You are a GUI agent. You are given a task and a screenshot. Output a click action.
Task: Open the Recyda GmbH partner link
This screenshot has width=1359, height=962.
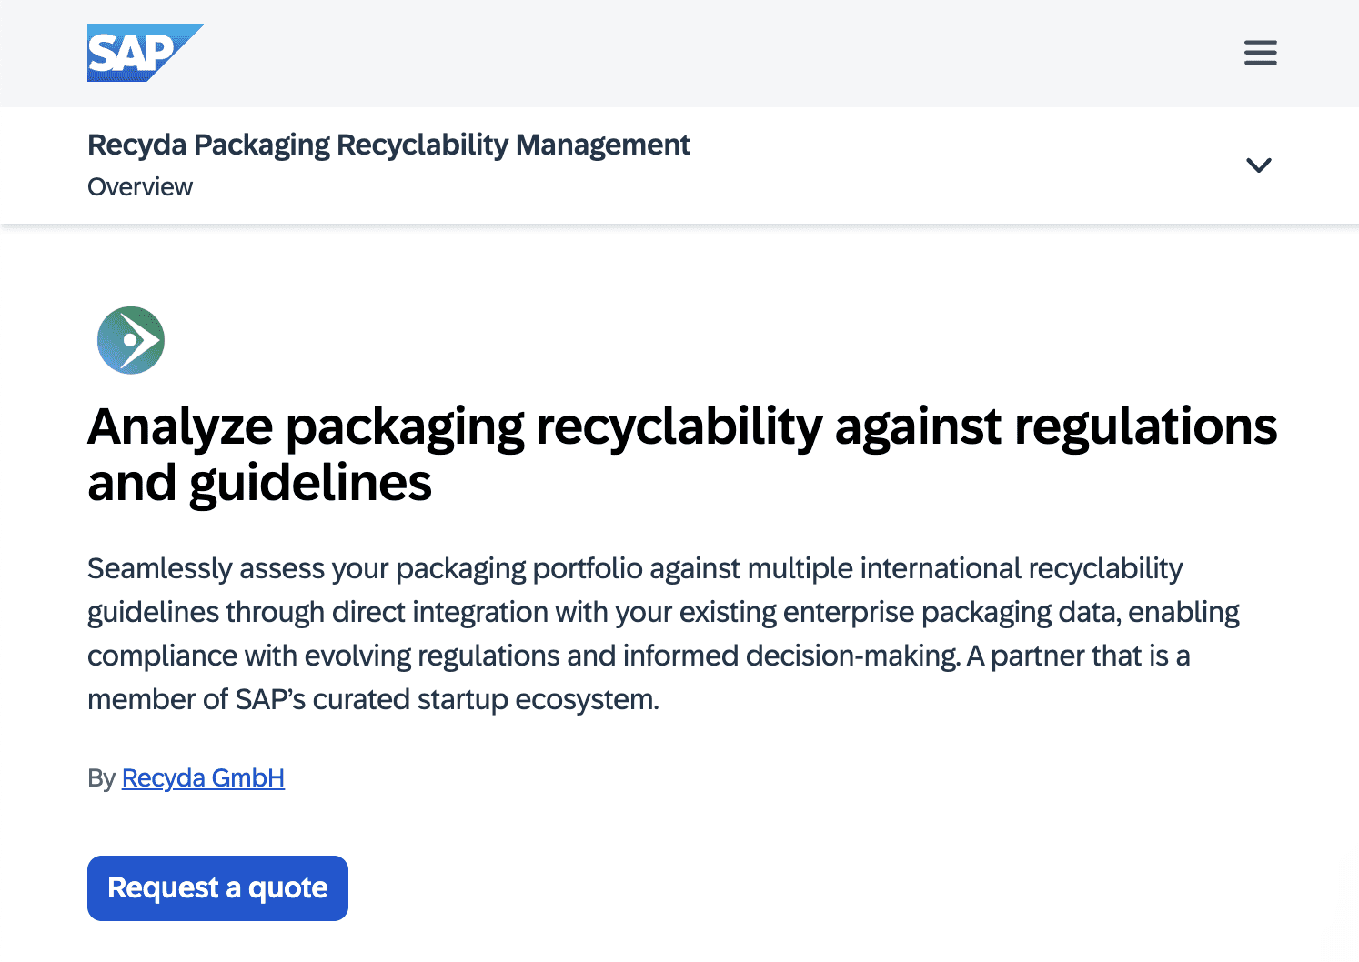click(203, 778)
